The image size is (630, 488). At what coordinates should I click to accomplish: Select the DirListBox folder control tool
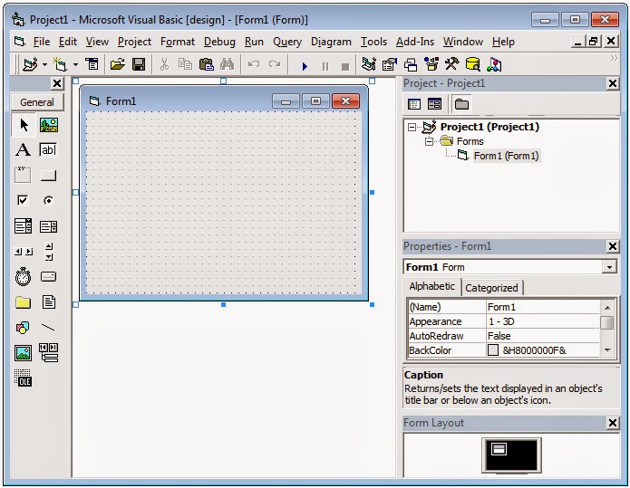point(23,302)
